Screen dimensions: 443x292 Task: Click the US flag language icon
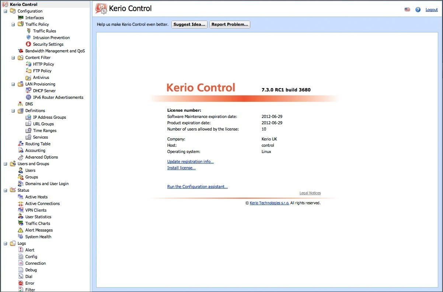[x=407, y=10]
